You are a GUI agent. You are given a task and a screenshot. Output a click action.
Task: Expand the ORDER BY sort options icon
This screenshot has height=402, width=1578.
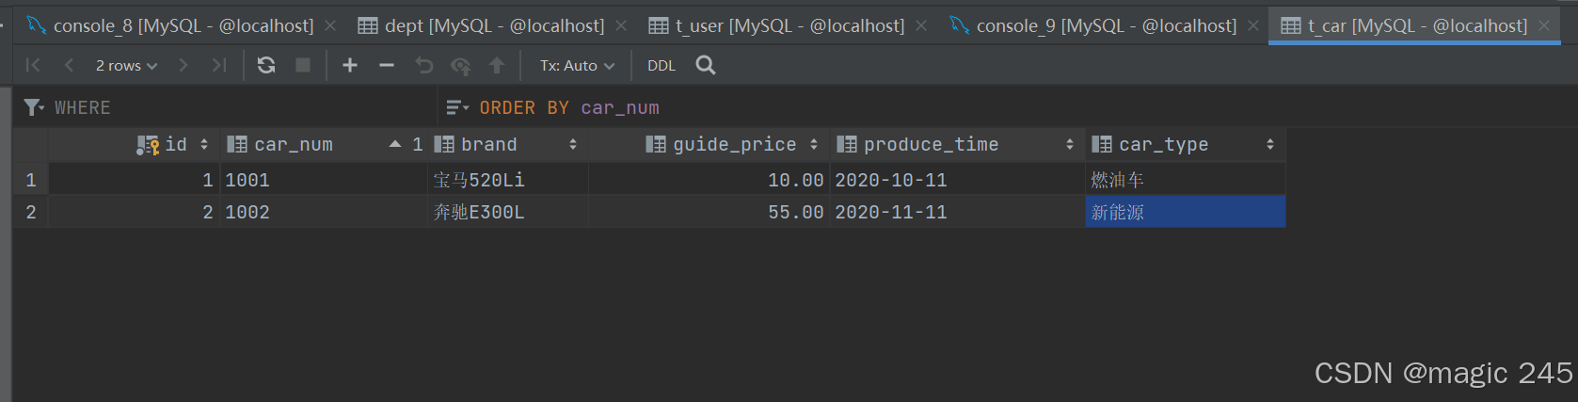point(457,107)
